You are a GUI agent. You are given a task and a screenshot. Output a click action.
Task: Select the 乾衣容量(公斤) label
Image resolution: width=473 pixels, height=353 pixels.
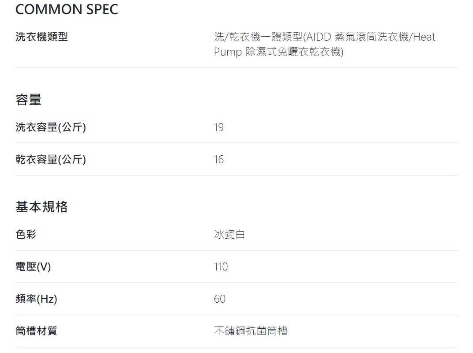pos(51,159)
